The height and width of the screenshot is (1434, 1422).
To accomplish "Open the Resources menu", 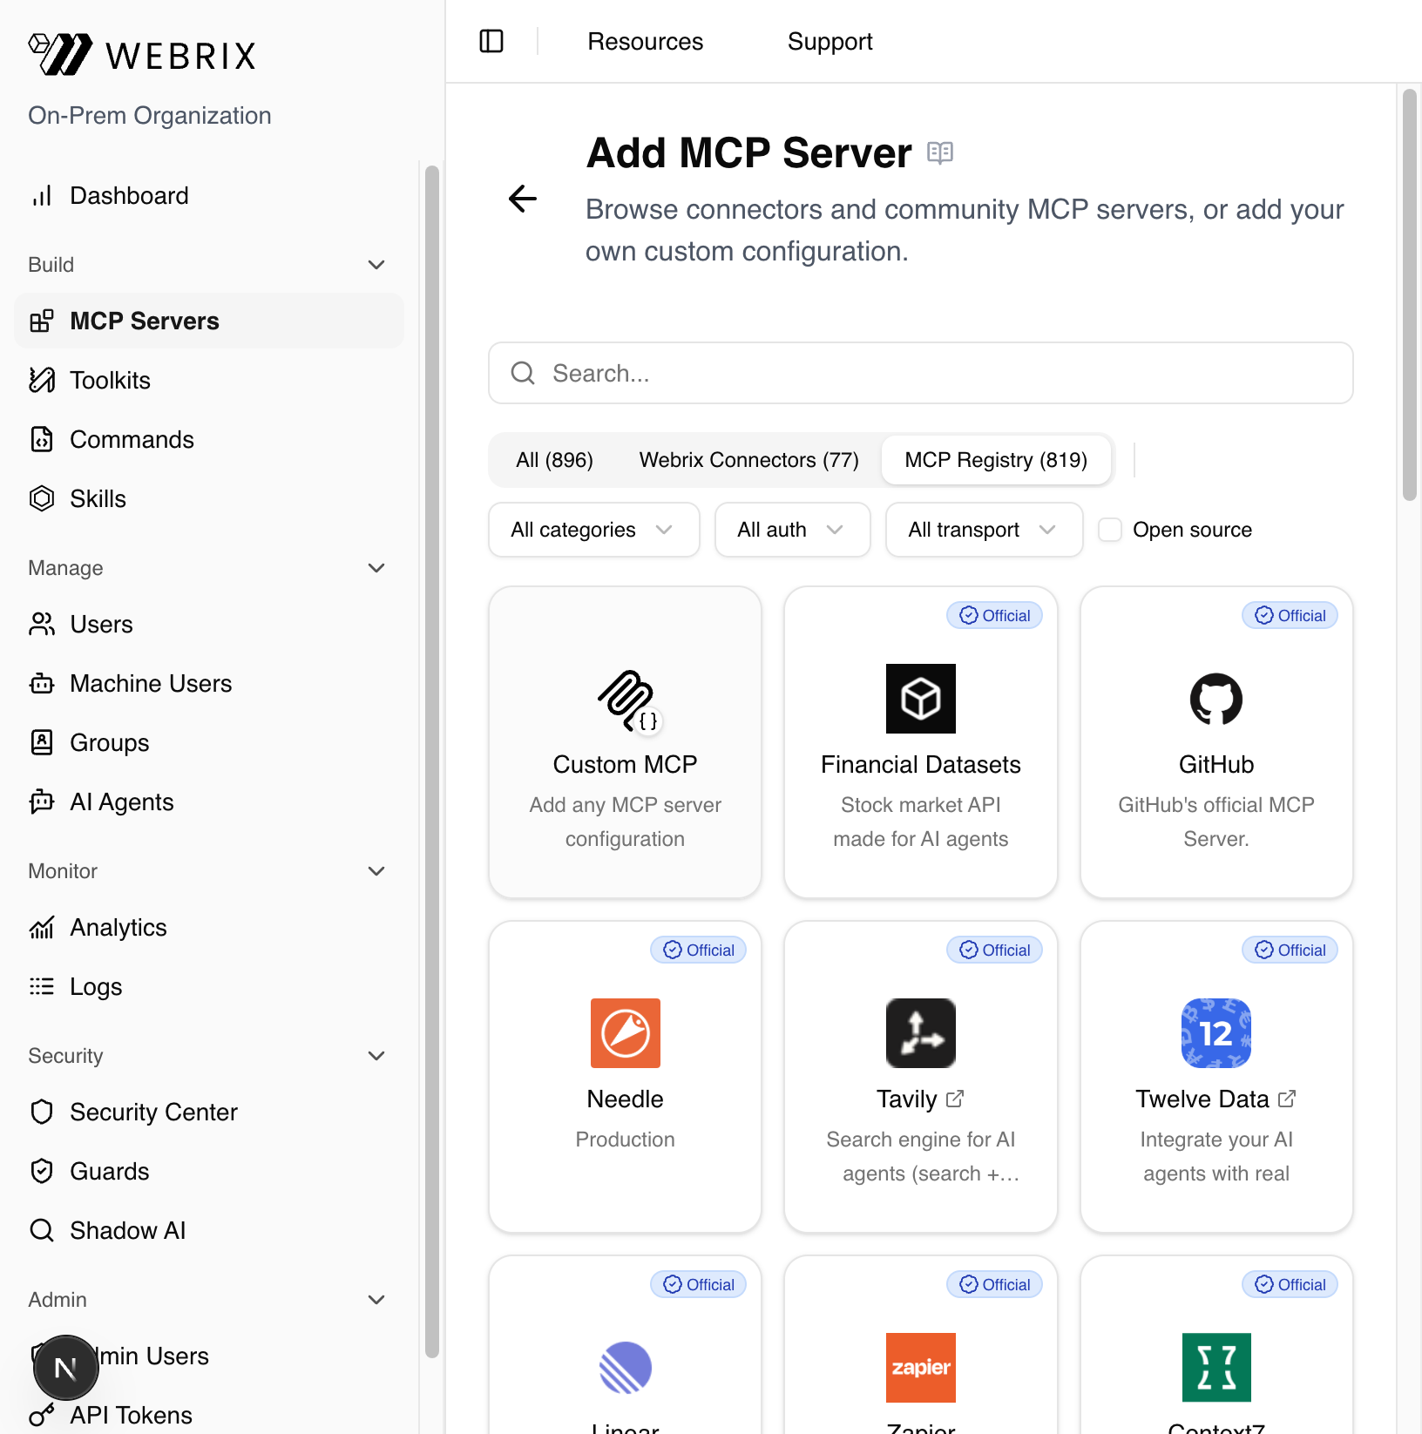I will (646, 41).
